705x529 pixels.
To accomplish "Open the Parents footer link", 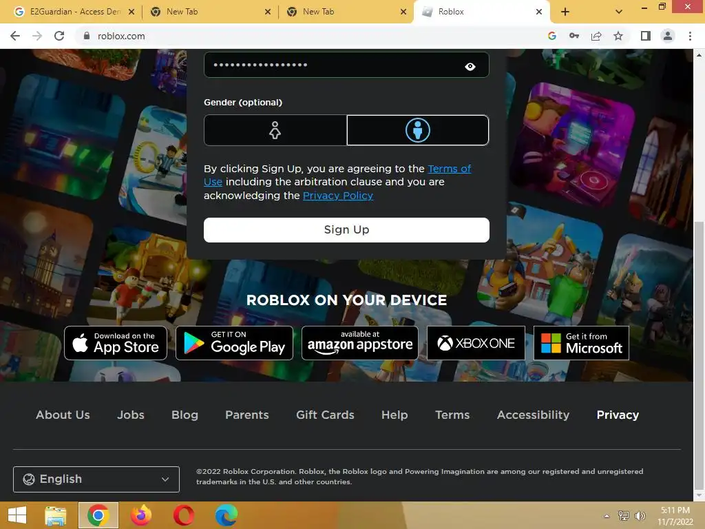I will pos(247,415).
